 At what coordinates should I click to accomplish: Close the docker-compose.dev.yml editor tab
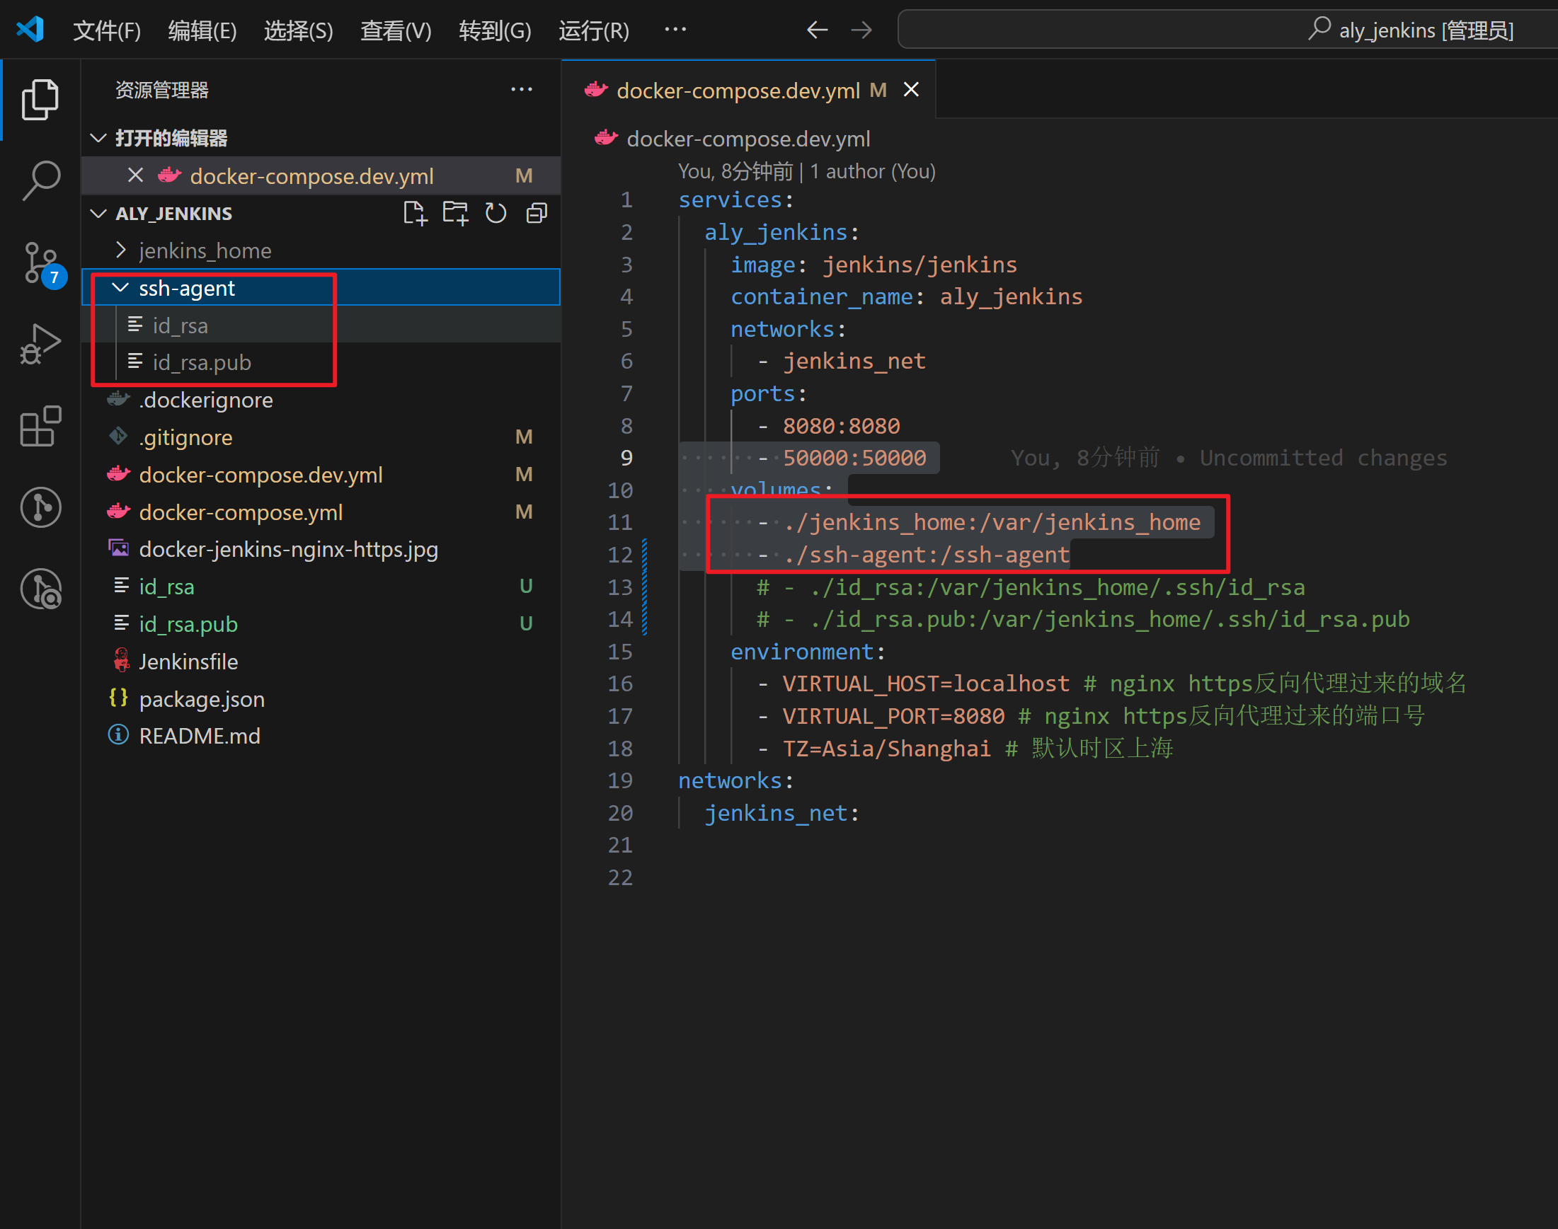click(x=912, y=89)
